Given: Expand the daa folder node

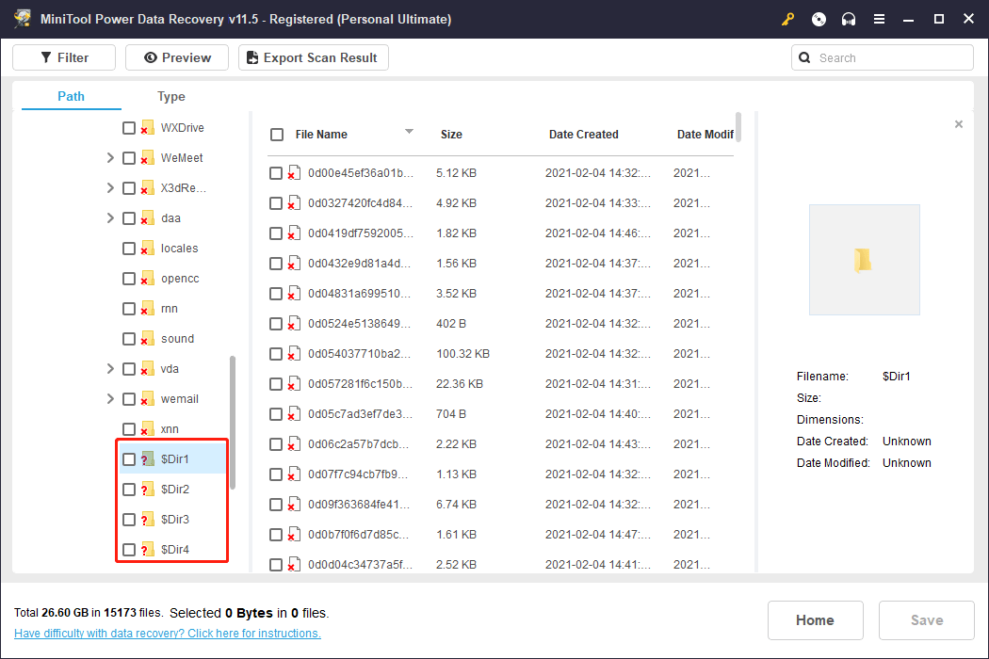Looking at the screenshot, I should tap(110, 218).
